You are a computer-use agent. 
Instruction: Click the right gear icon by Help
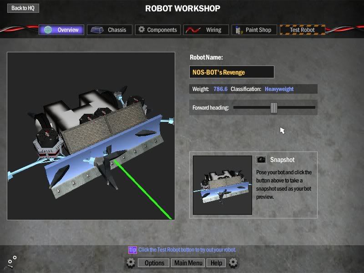point(233,263)
